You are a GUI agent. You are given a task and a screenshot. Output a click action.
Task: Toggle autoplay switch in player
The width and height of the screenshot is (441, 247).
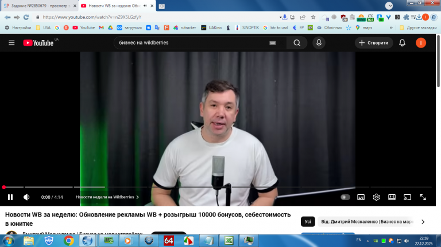click(x=345, y=197)
